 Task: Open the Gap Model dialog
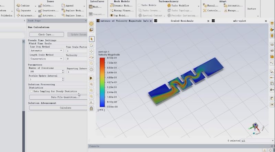119,16
